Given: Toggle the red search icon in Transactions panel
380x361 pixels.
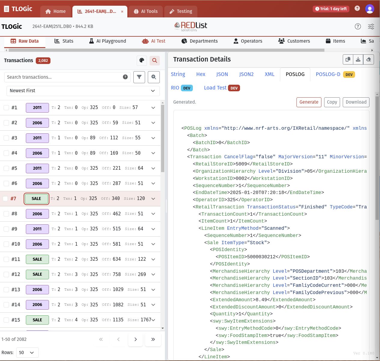Looking at the screenshot, I should tap(155, 60).
